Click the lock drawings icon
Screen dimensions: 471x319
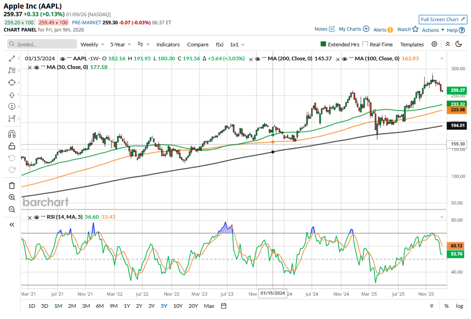[12, 146]
